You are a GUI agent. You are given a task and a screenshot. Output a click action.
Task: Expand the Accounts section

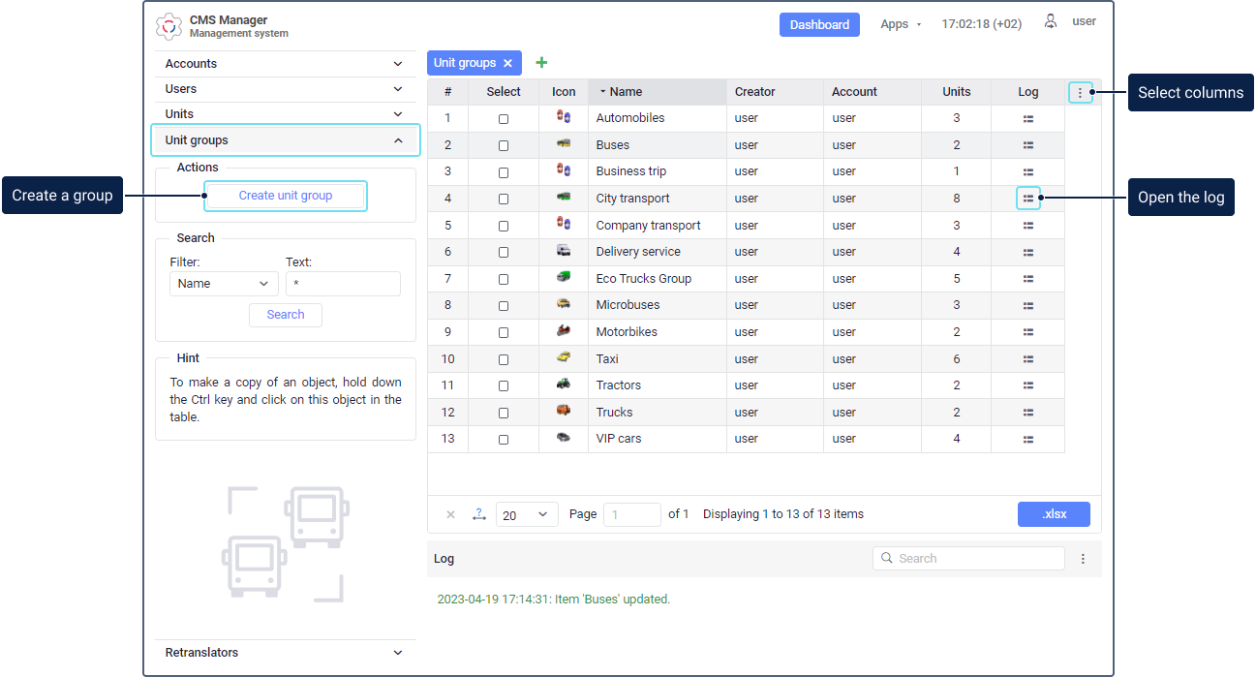(x=286, y=64)
